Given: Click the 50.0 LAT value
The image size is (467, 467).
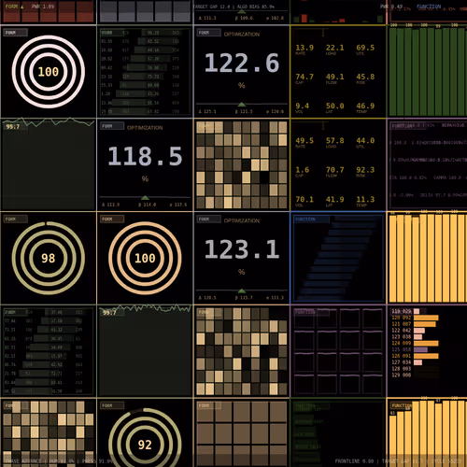Looking at the screenshot, I should pyautogui.click(x=334, y=106).
